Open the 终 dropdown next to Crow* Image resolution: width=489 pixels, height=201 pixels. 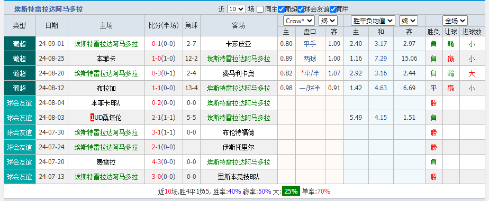(x=328, y=21)
